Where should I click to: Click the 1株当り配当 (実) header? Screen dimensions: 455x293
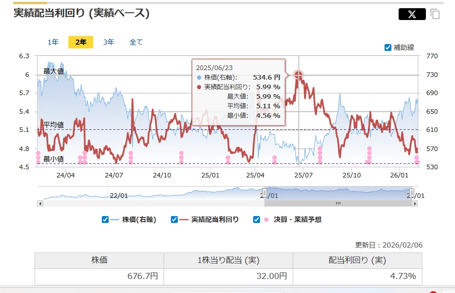[228, 260]
